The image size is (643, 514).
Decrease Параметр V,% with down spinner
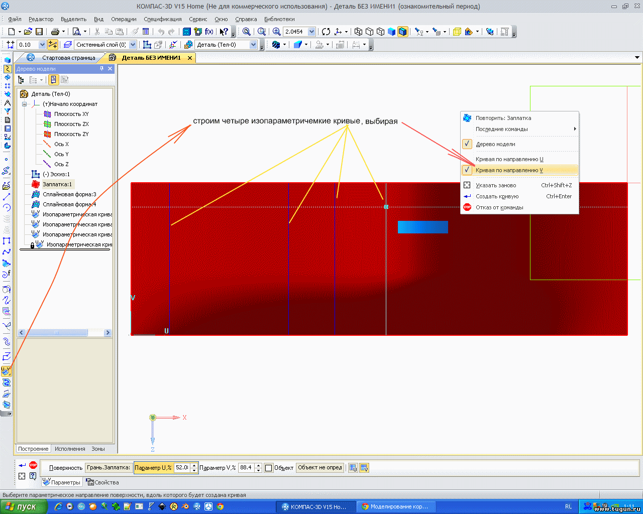click(258, 470)
